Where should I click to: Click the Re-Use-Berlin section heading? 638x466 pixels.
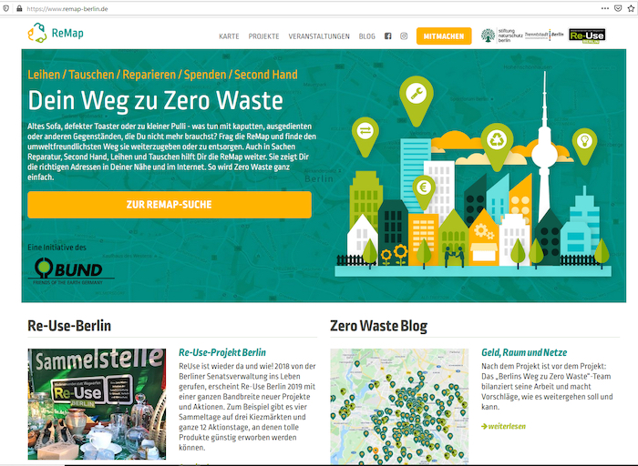click(69, 326)
